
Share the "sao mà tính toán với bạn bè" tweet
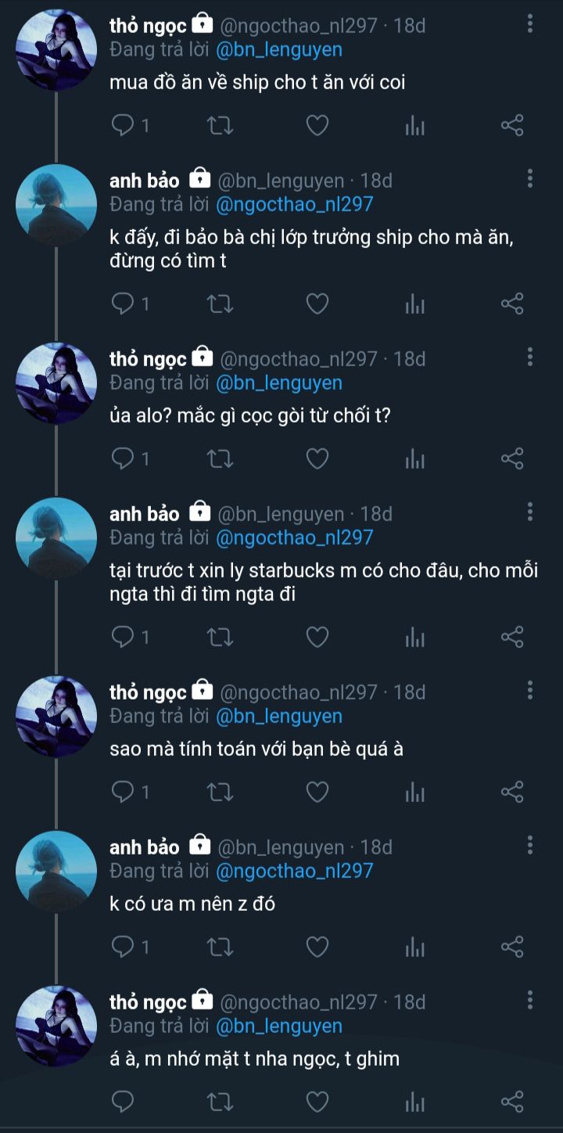tap(511, 792)
